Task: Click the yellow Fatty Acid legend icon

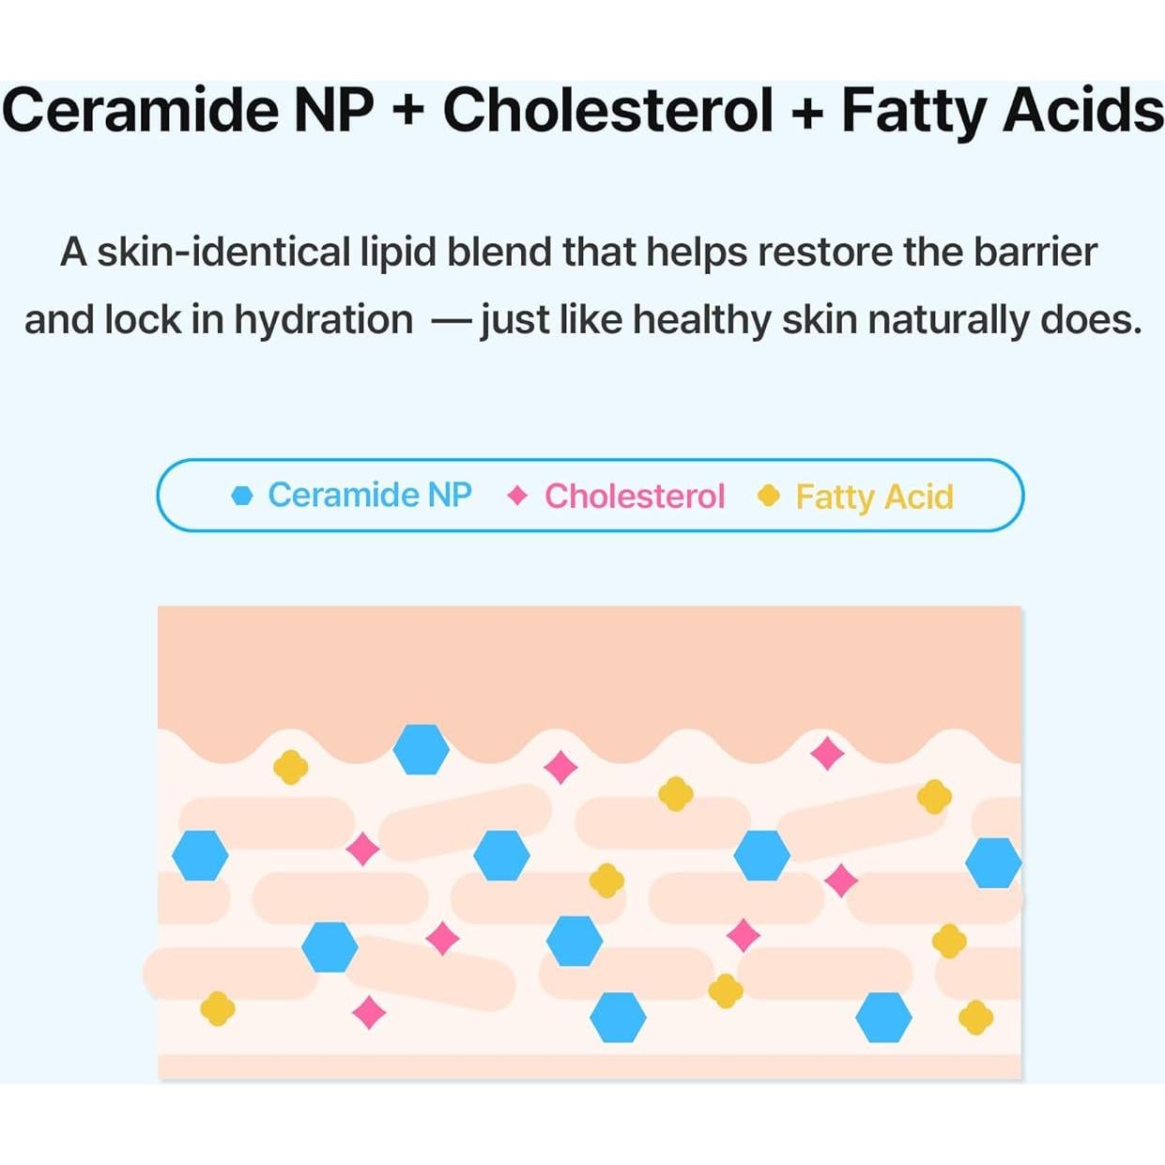Action: click(x=769, y=496)
